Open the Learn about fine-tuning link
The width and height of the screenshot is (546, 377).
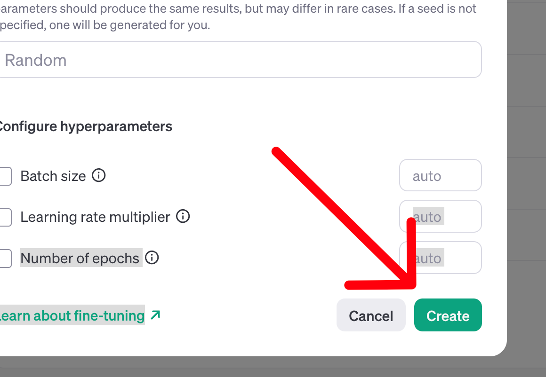point(72,315)
